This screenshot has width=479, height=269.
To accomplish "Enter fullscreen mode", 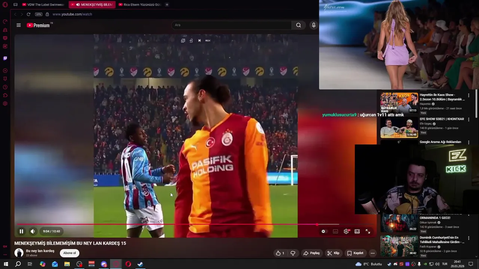I will (x=368, y=231).
